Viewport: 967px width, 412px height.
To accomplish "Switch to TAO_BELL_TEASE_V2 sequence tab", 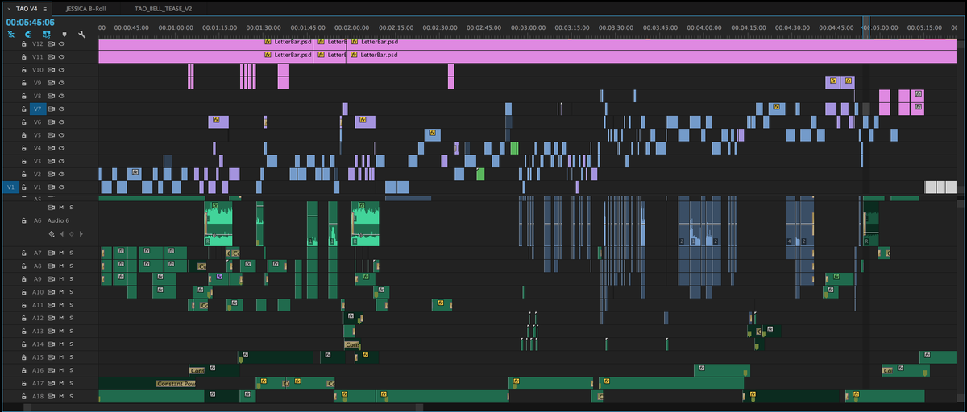I will (163, 8).
